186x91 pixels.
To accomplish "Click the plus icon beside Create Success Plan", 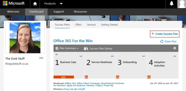I will 153,34.
